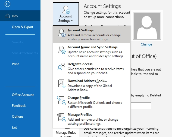
Task: Open Office Account page
Action: point(20,95)
